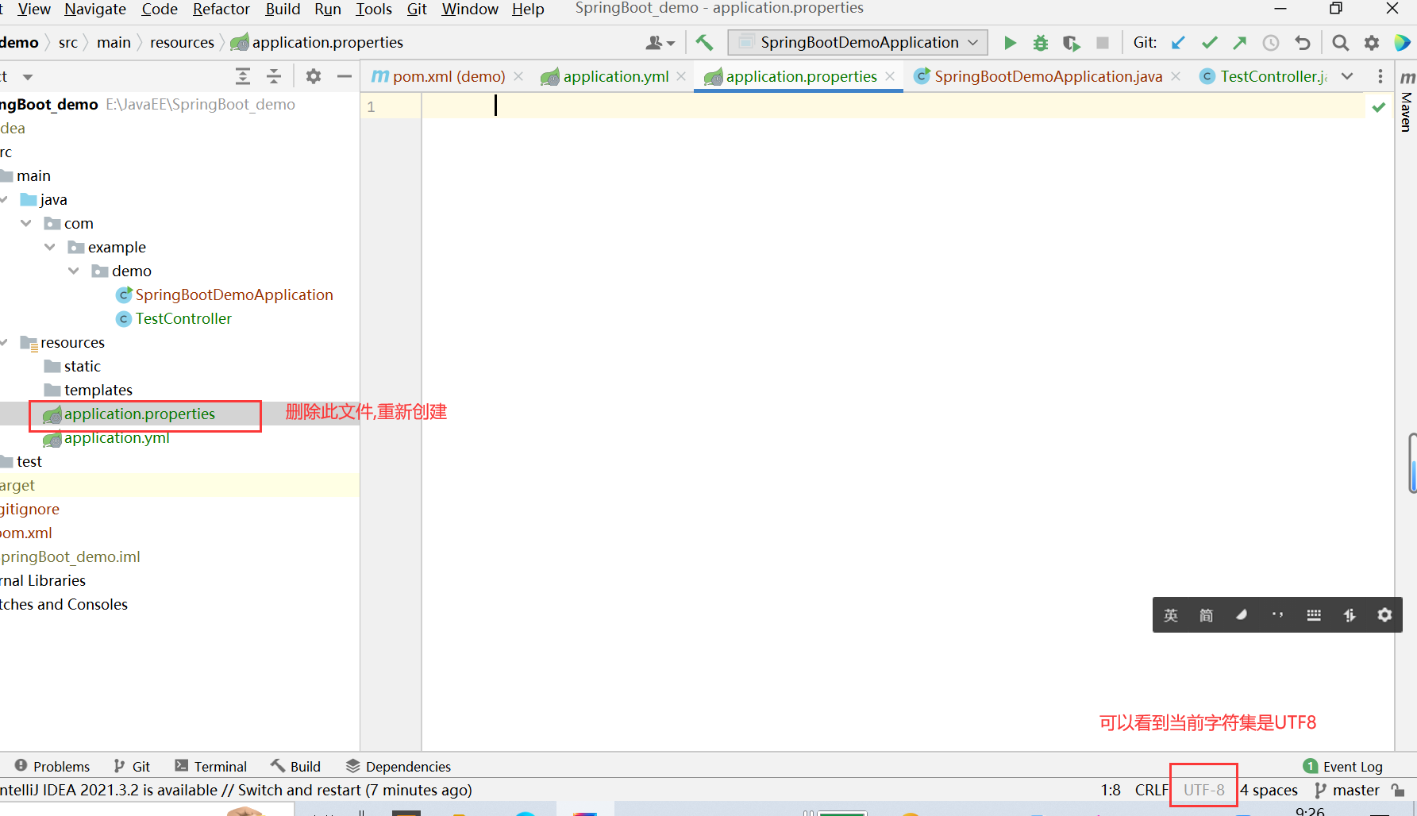Update project via Git blue arrow

click(x=1178, y=43)
